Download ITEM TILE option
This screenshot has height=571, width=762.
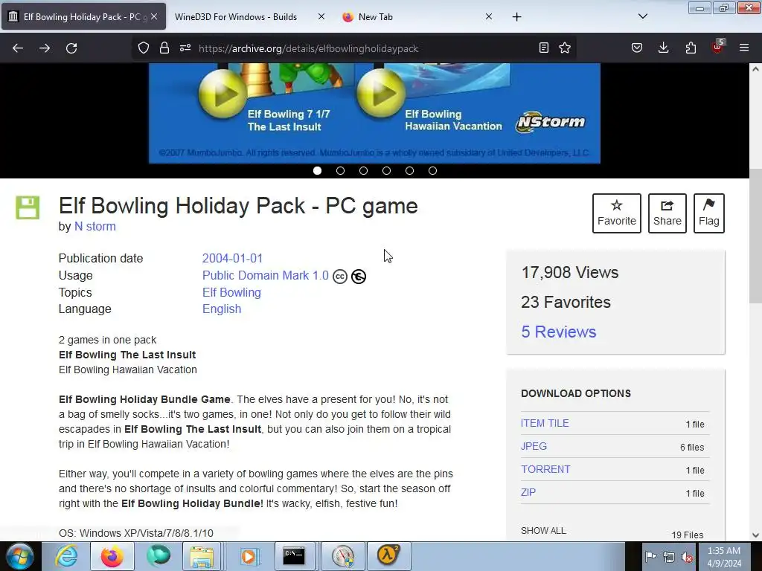(x=545, y=423)
